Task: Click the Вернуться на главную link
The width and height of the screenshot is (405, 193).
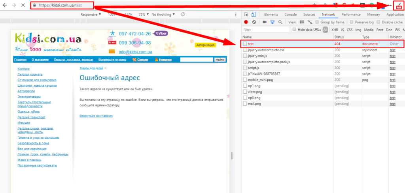Action: click(96, 116)
